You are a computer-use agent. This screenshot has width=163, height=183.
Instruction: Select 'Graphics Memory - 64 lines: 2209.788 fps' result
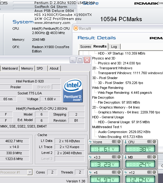(129, 112)
